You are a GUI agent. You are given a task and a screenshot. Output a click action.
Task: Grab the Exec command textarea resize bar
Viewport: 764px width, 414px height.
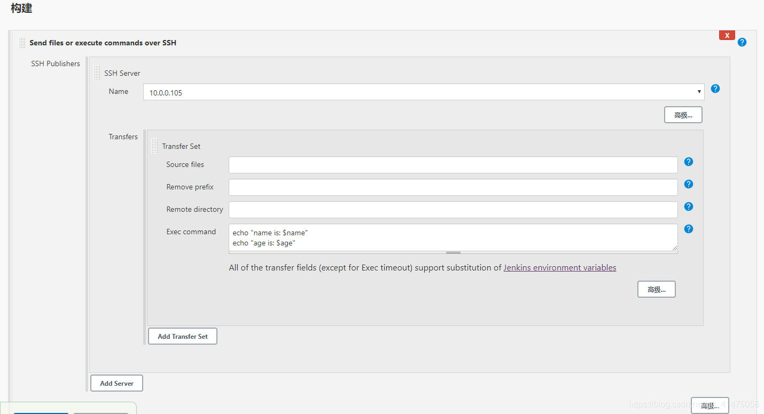coord(453,252)
